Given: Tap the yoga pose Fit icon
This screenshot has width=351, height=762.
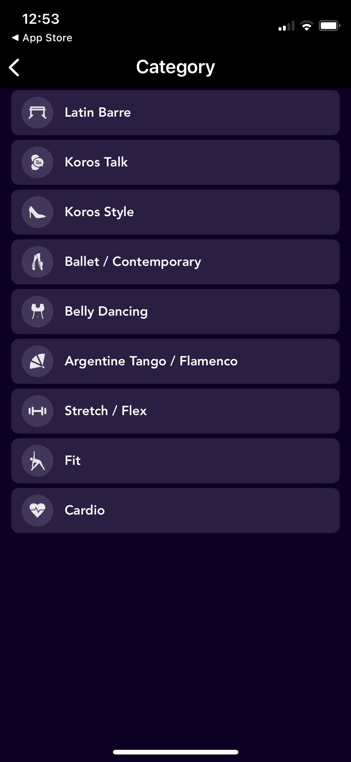Looking at the screenshot, I should pos(37,461).
